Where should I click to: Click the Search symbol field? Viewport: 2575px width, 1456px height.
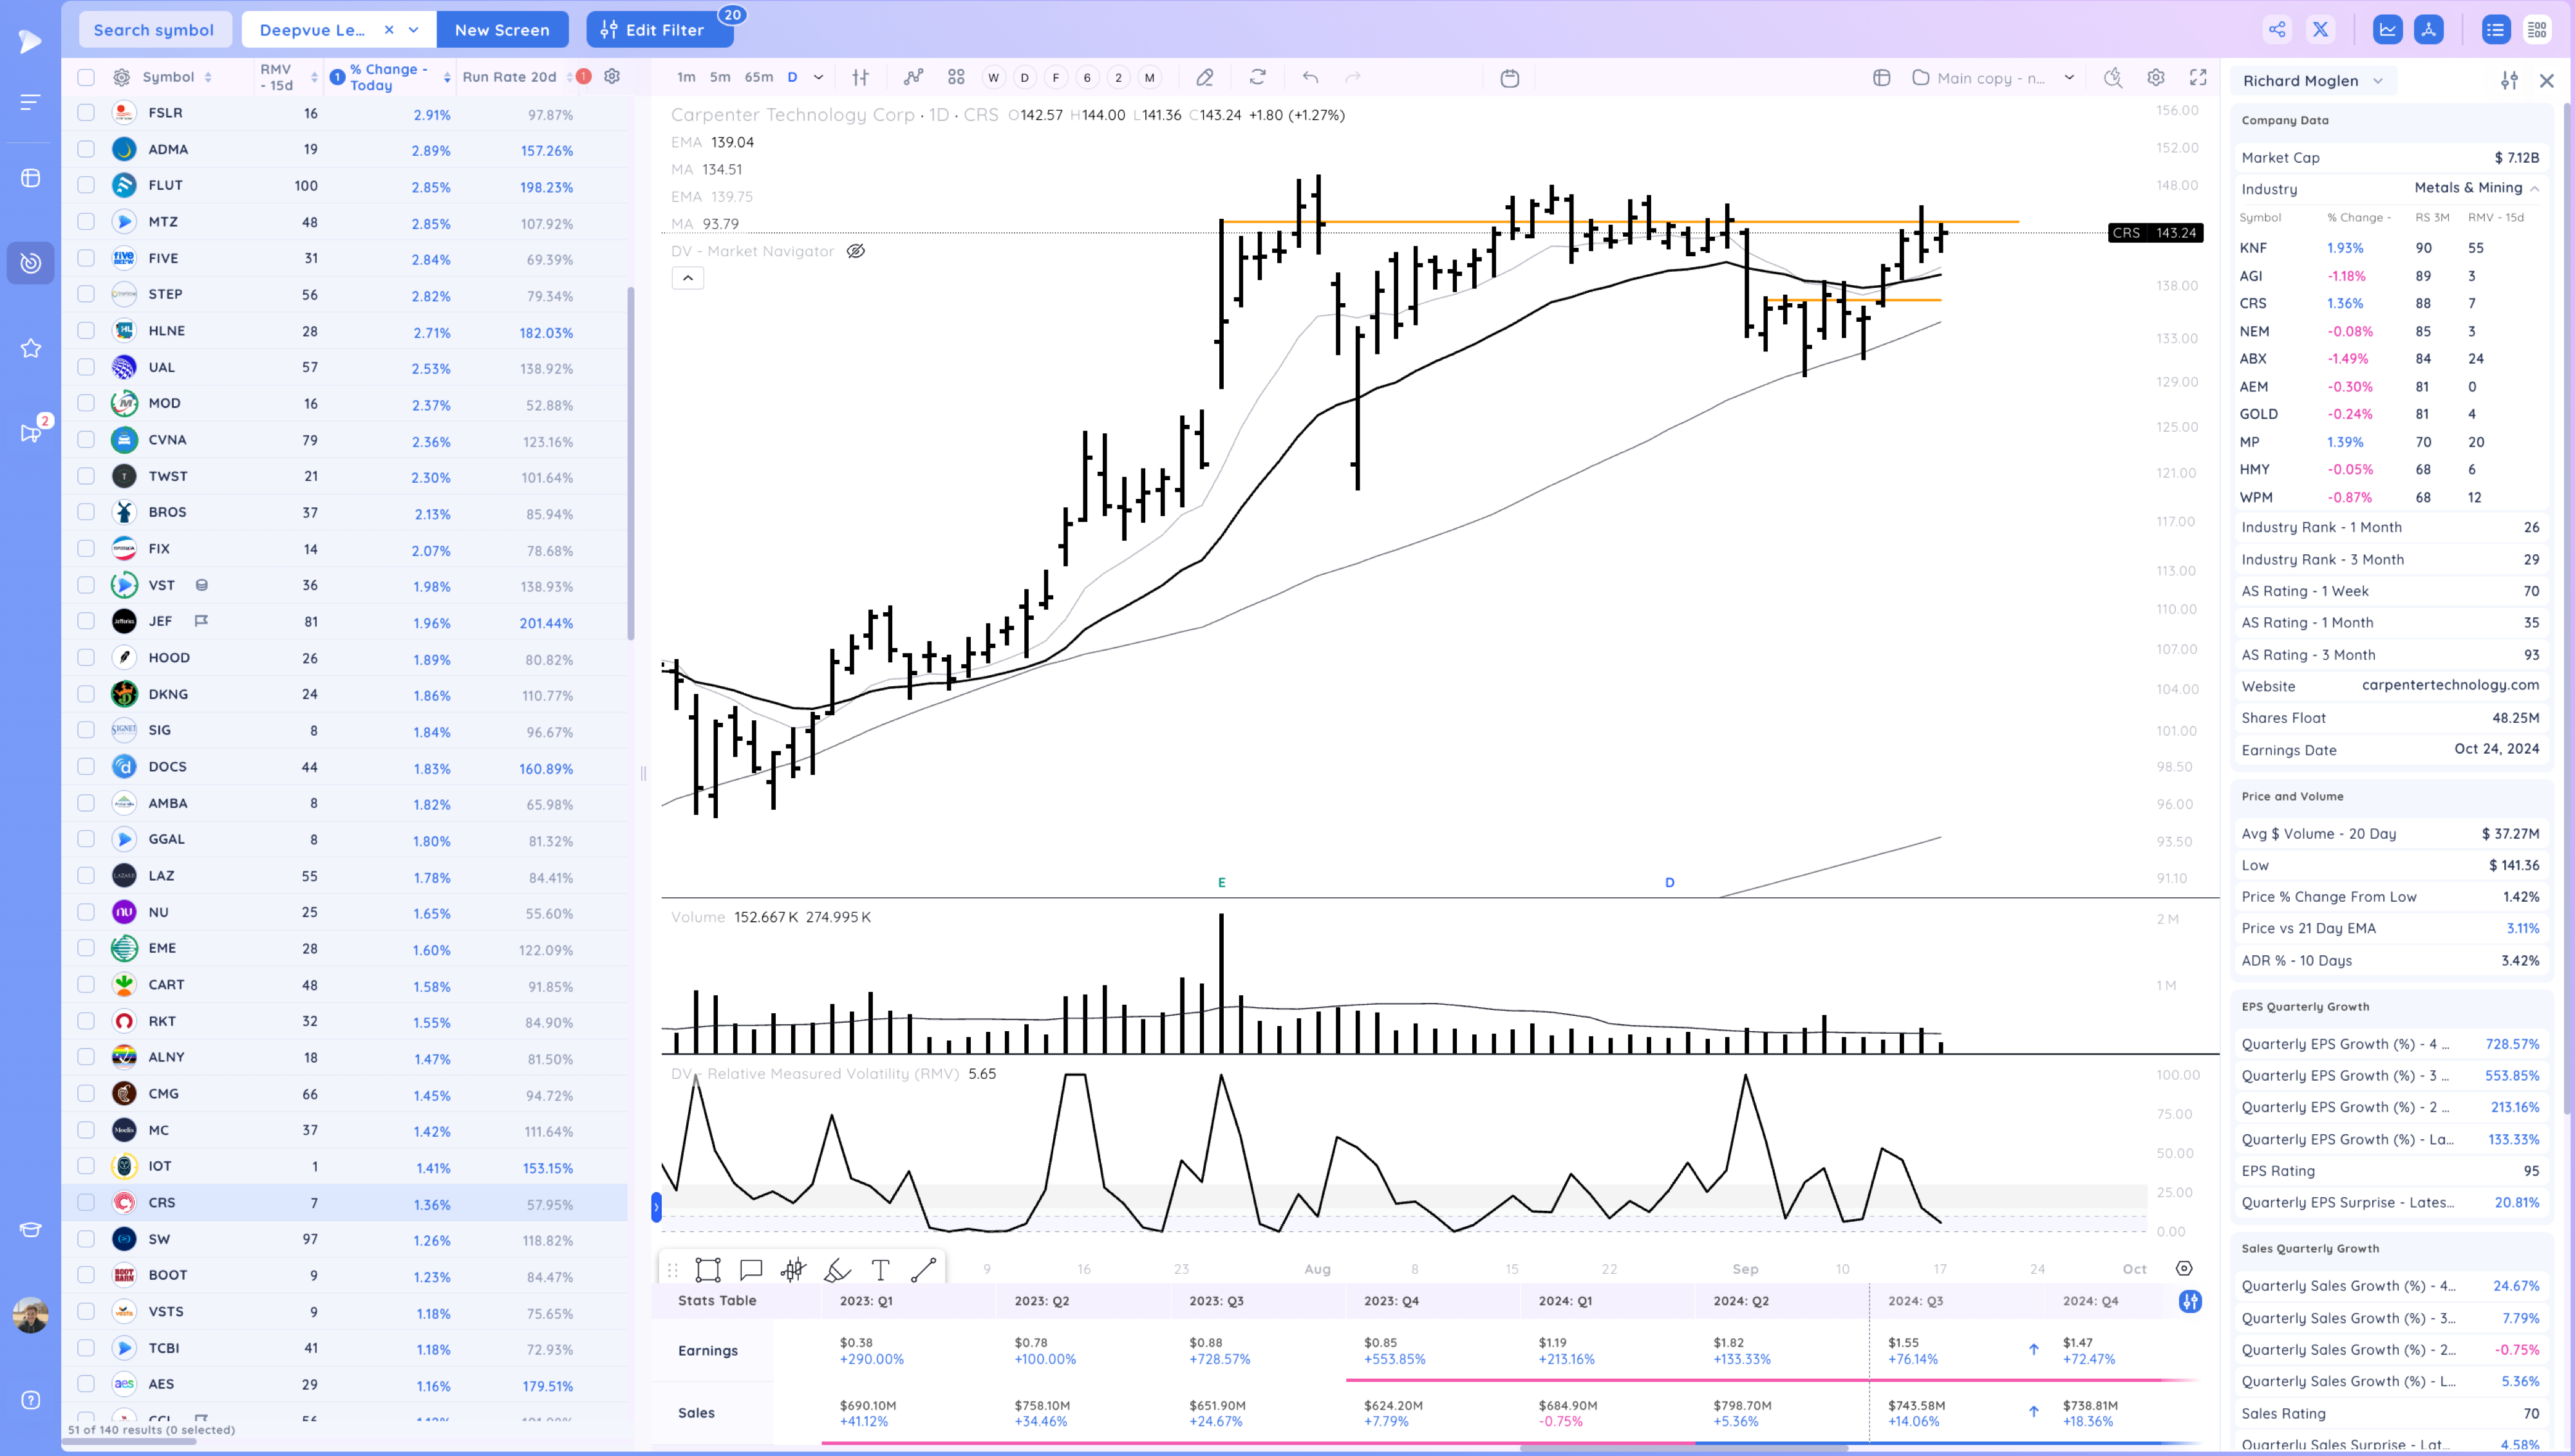point(154,30)
